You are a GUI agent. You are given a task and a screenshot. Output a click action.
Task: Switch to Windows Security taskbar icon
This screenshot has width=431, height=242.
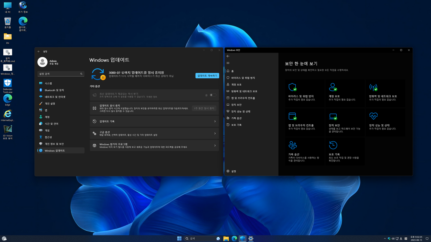click(243, 238)
